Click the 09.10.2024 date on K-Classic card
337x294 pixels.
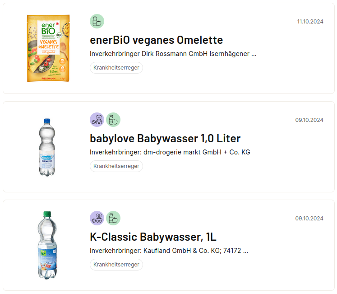tap(309, 218)
